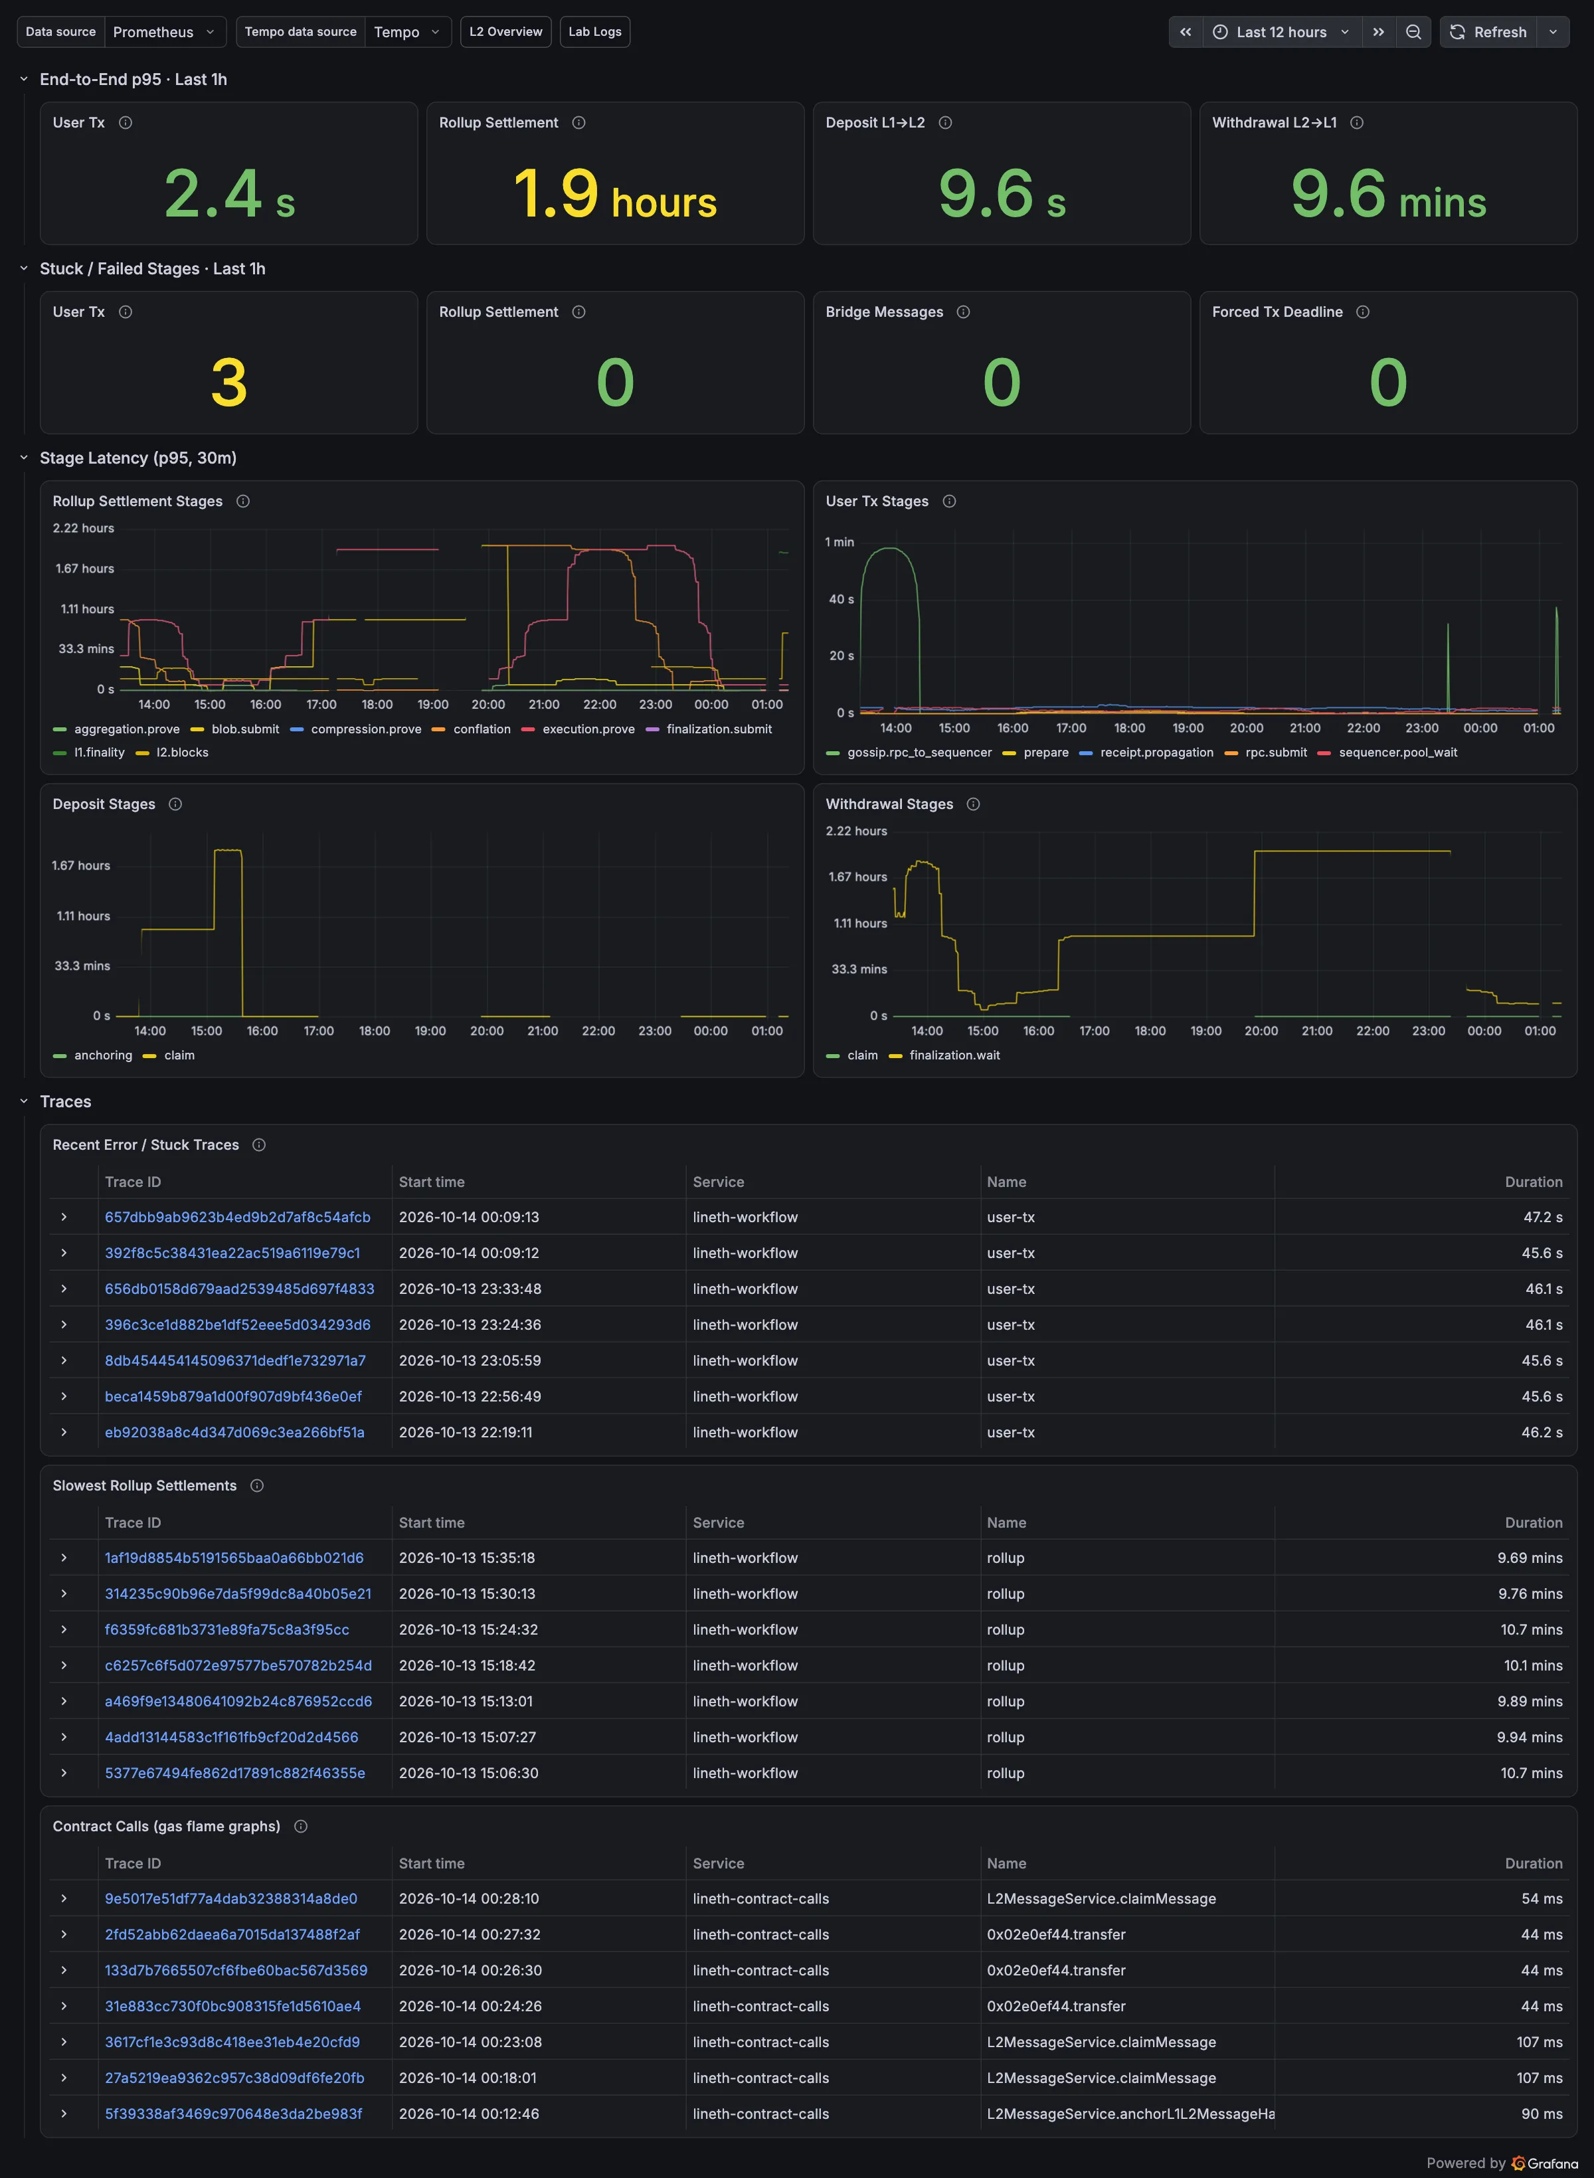Shift time range forward with double-right arrows
Screen dimensions: 1594x2178
[x=1379, y=32]
